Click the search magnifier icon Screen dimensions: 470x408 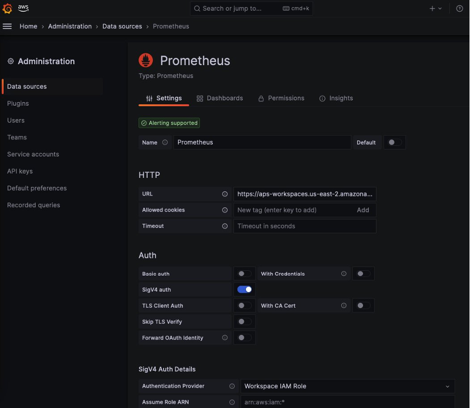[x=197, y=9]
